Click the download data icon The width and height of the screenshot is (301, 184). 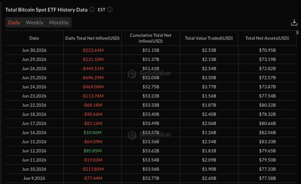click(x=294, y=23)
